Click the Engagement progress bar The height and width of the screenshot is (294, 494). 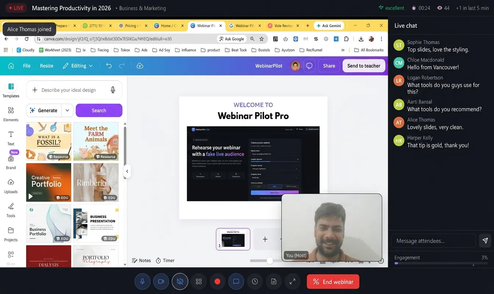[441, 263]
